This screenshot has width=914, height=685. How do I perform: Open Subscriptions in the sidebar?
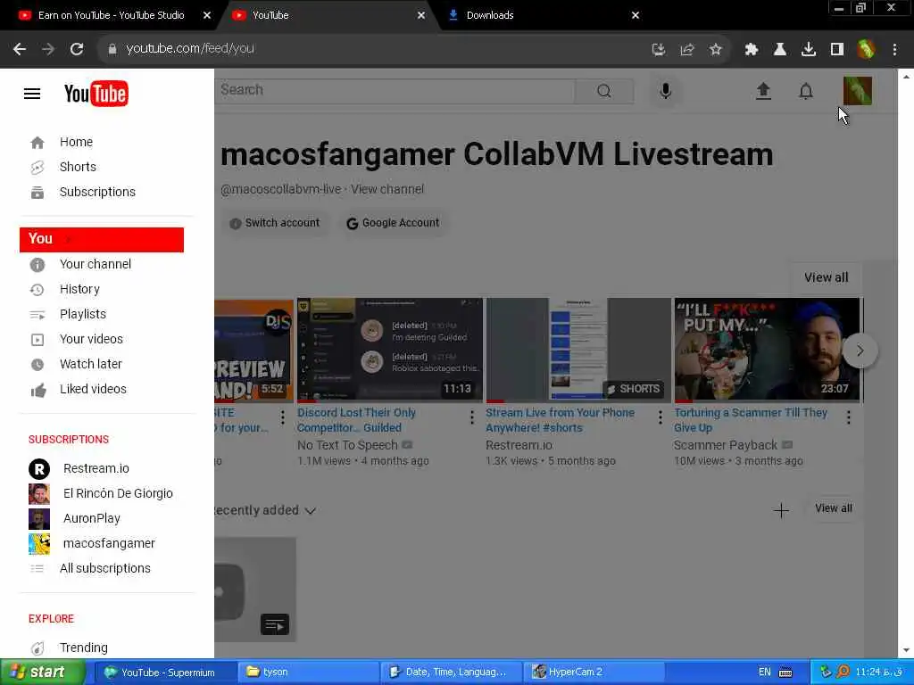pyautogui.click(x=97, y=193)
